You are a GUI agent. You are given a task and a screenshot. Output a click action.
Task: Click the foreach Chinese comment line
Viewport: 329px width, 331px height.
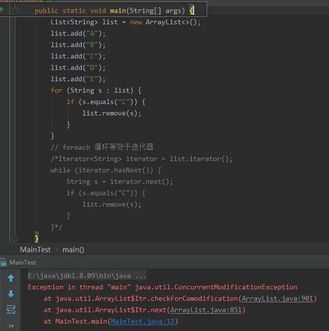click(x=102, y=147)
